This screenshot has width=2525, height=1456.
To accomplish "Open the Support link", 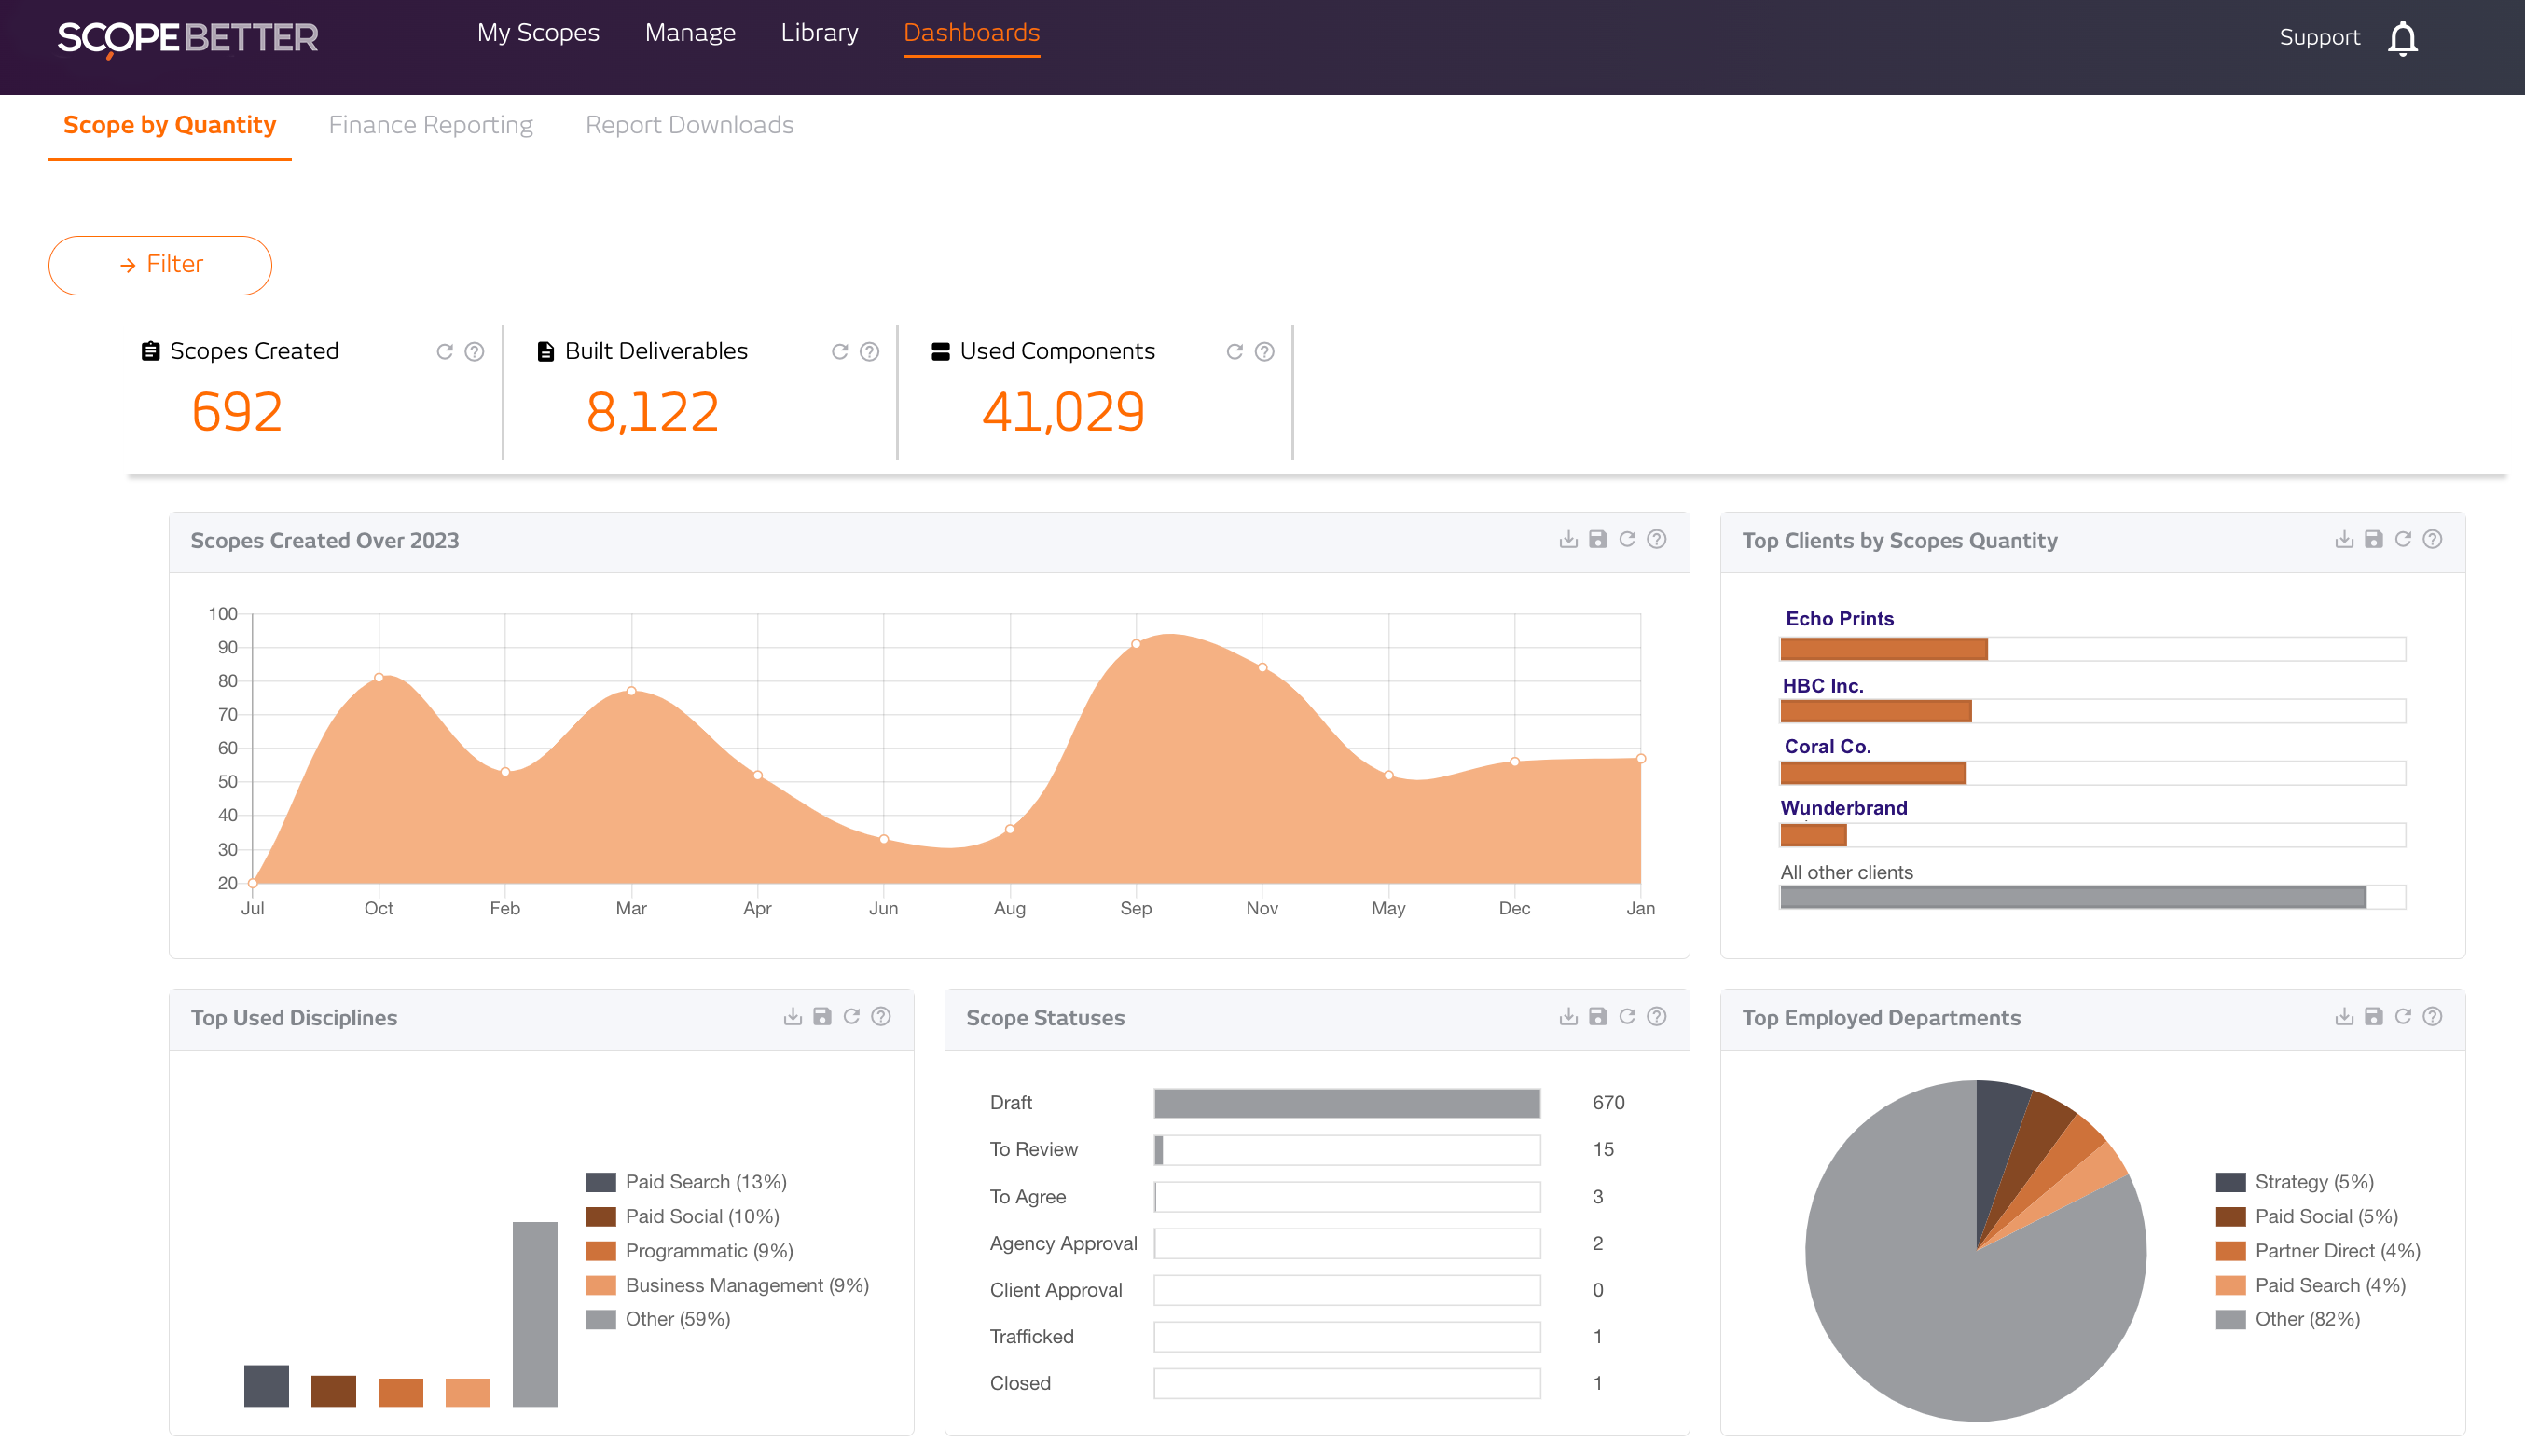I will pos(2319,36).
